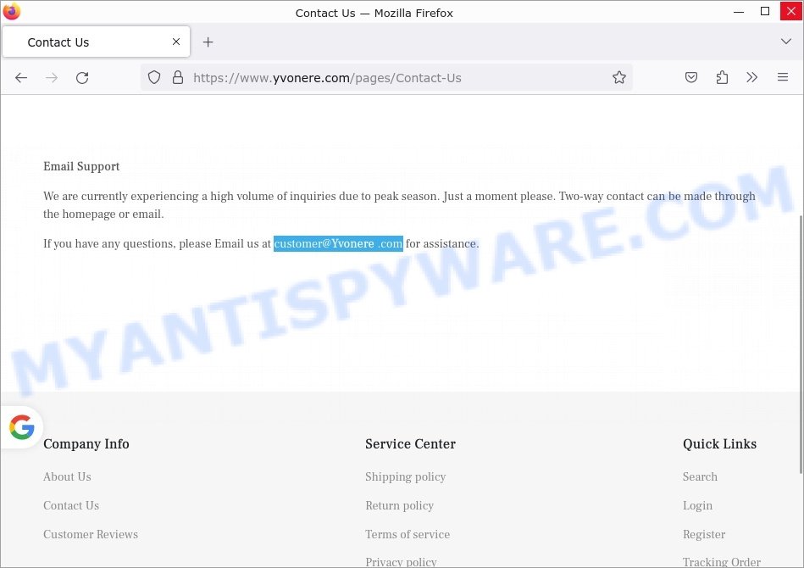Bookmark this page with the star icon
Screen dimensions: 804x568
[619, 77]
